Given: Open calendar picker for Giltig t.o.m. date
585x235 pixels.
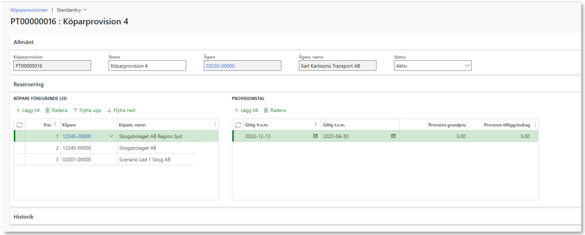Looking at the screenshot, I should [x=393, y=136].
